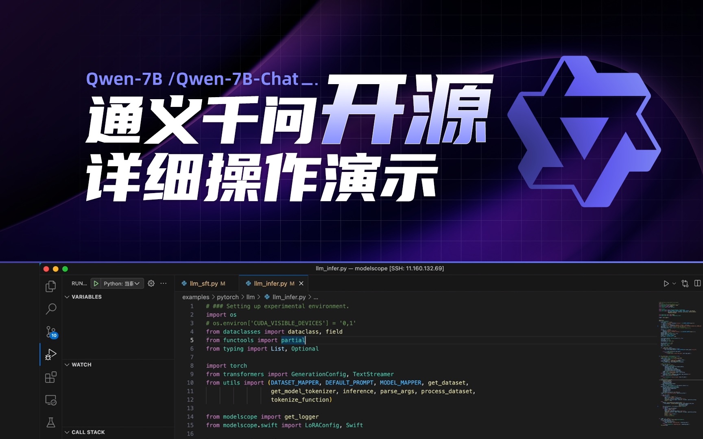Click 'llm_infer.py' in the breadcrumb
This screenshot has height=439, width=703.
[289, 297]
